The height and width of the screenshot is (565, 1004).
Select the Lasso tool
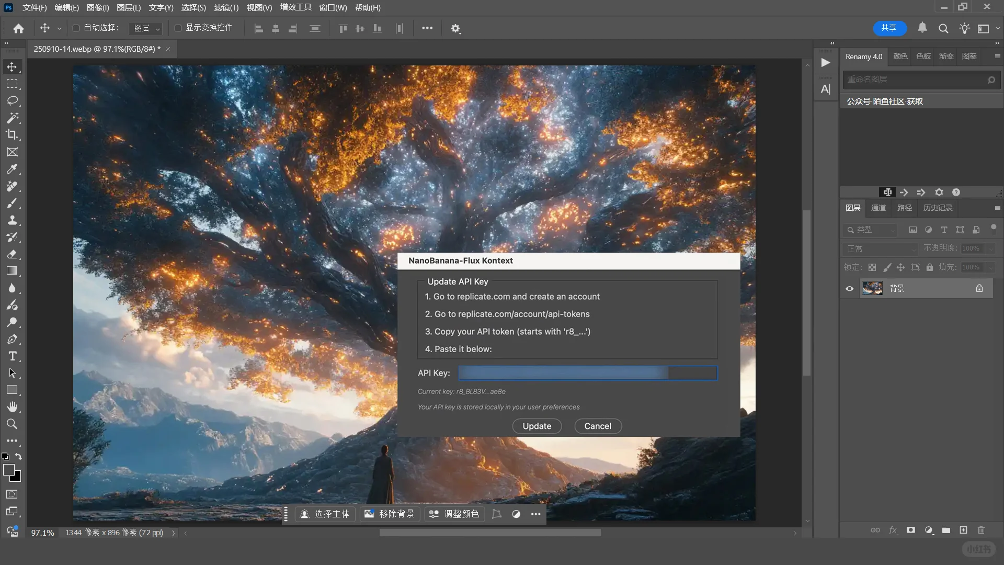point(12,100)
